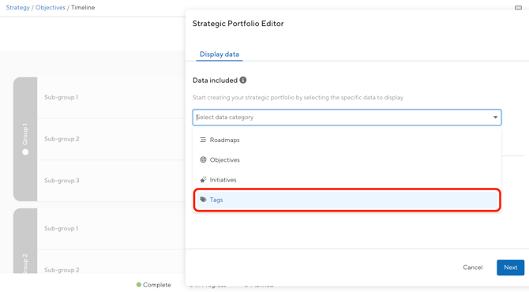The height and width of the screenshot is (292, 529).
Task: Click the Objectives target icon
Action: (x=203, y=159)
